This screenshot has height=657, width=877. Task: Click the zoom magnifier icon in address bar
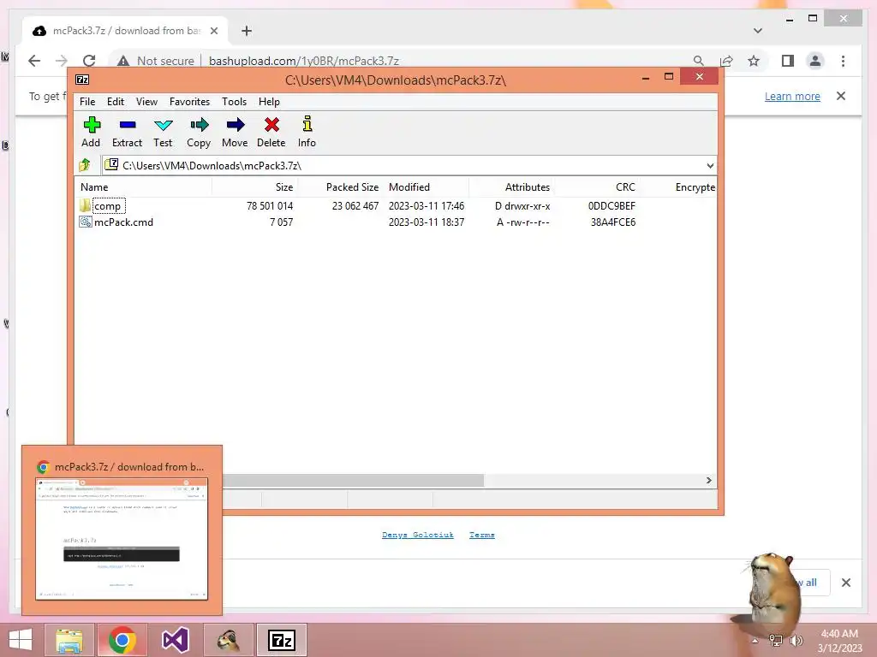pyautogui.click(x=698, y=61)
